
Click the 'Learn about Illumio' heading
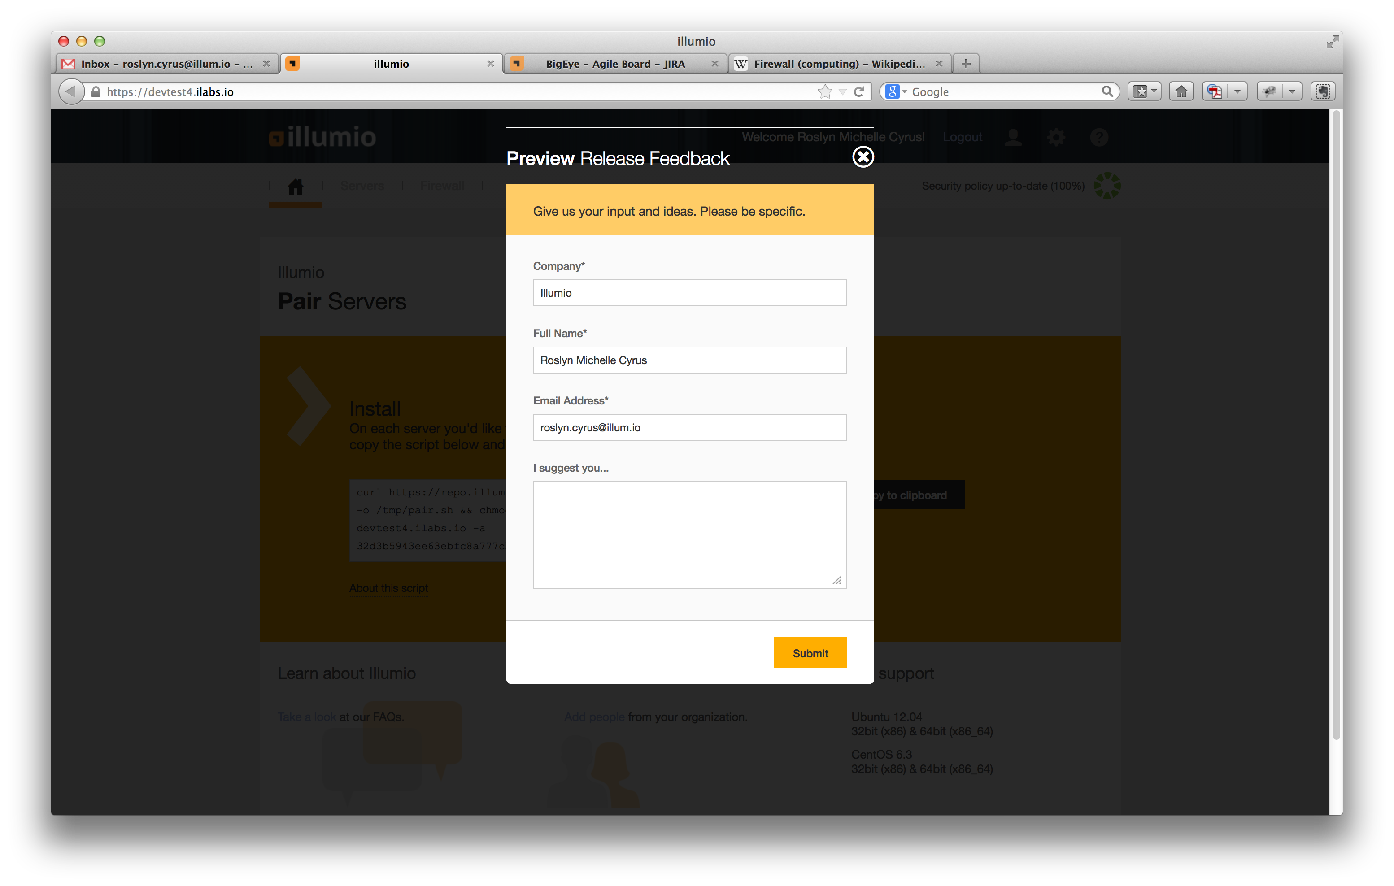click(x=346, y=673)
